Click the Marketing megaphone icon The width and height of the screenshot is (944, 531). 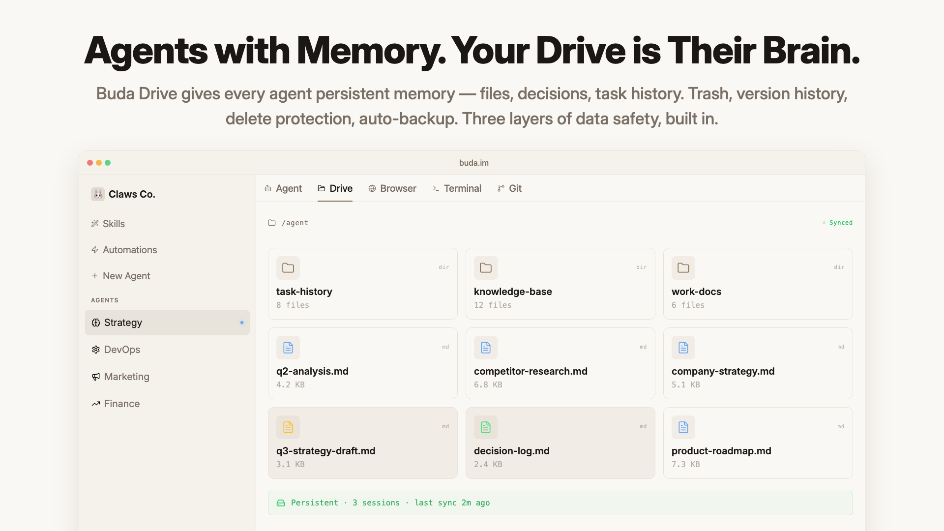click(x=96, y=377)
